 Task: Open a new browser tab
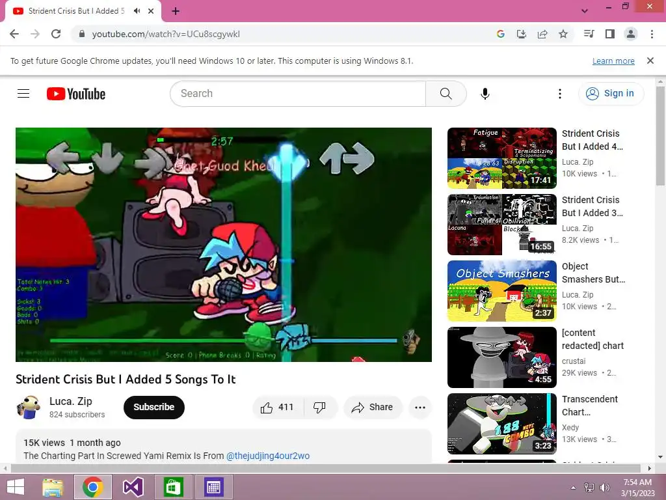click(176, 11)
